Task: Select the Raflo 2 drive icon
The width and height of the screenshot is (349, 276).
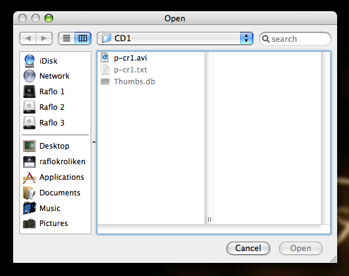Action: click(x=29, y=107)
